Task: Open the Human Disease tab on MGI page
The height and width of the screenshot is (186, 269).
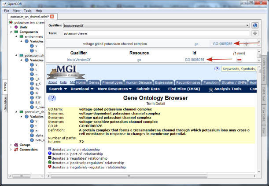Action: (139, 82)
